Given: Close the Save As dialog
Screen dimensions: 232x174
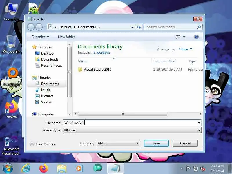Looking at the screenshot, I should click(198, 19).
